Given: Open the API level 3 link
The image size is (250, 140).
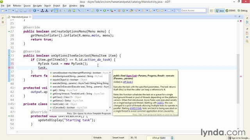Looking at the screenshot, I should pyautogui.click(x=128, y=82).
